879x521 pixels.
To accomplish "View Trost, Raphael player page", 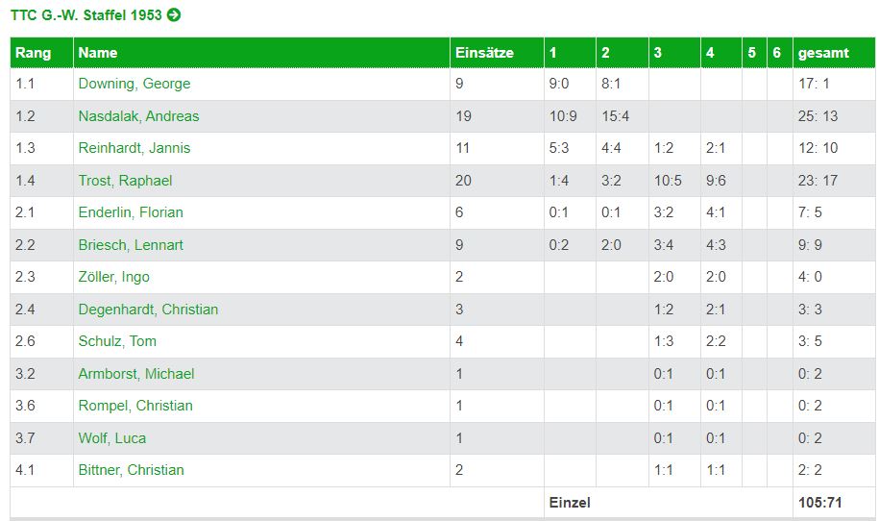I will (125, 181).
